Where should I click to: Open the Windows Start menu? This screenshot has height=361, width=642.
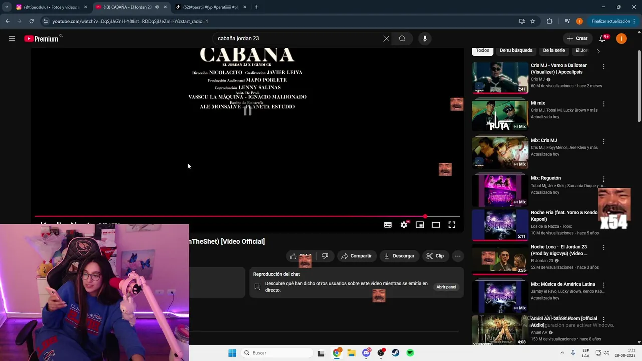232,353
